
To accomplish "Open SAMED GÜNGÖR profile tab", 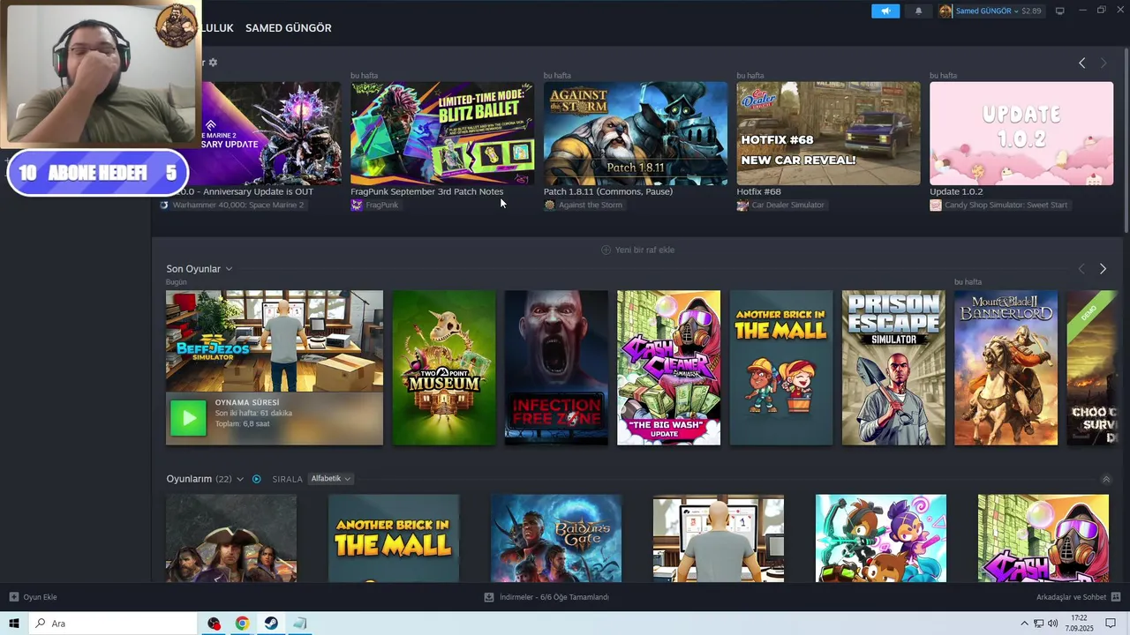I will 289,28.
